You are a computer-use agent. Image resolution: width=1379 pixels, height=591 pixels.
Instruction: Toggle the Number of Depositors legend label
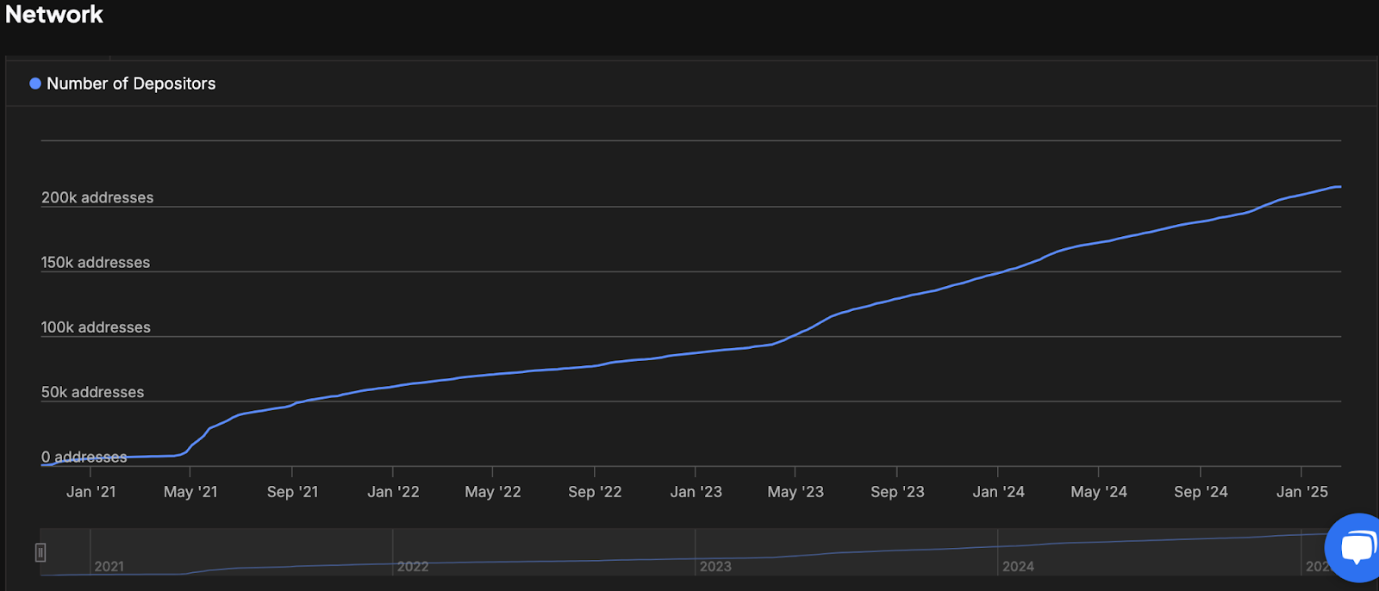131,84
